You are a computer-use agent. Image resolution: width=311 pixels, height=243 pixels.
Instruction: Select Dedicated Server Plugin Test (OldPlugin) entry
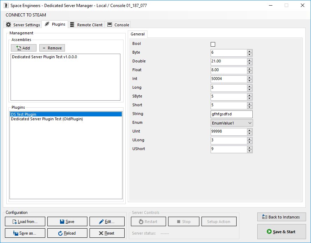point(47,119)
